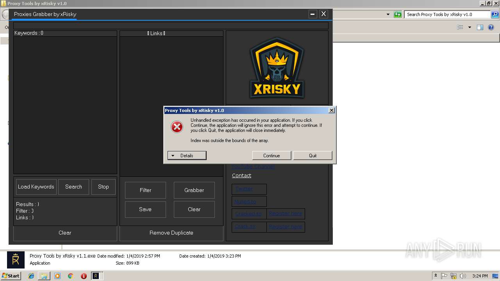Click Clear button beside Save

(x=194, y=209)
